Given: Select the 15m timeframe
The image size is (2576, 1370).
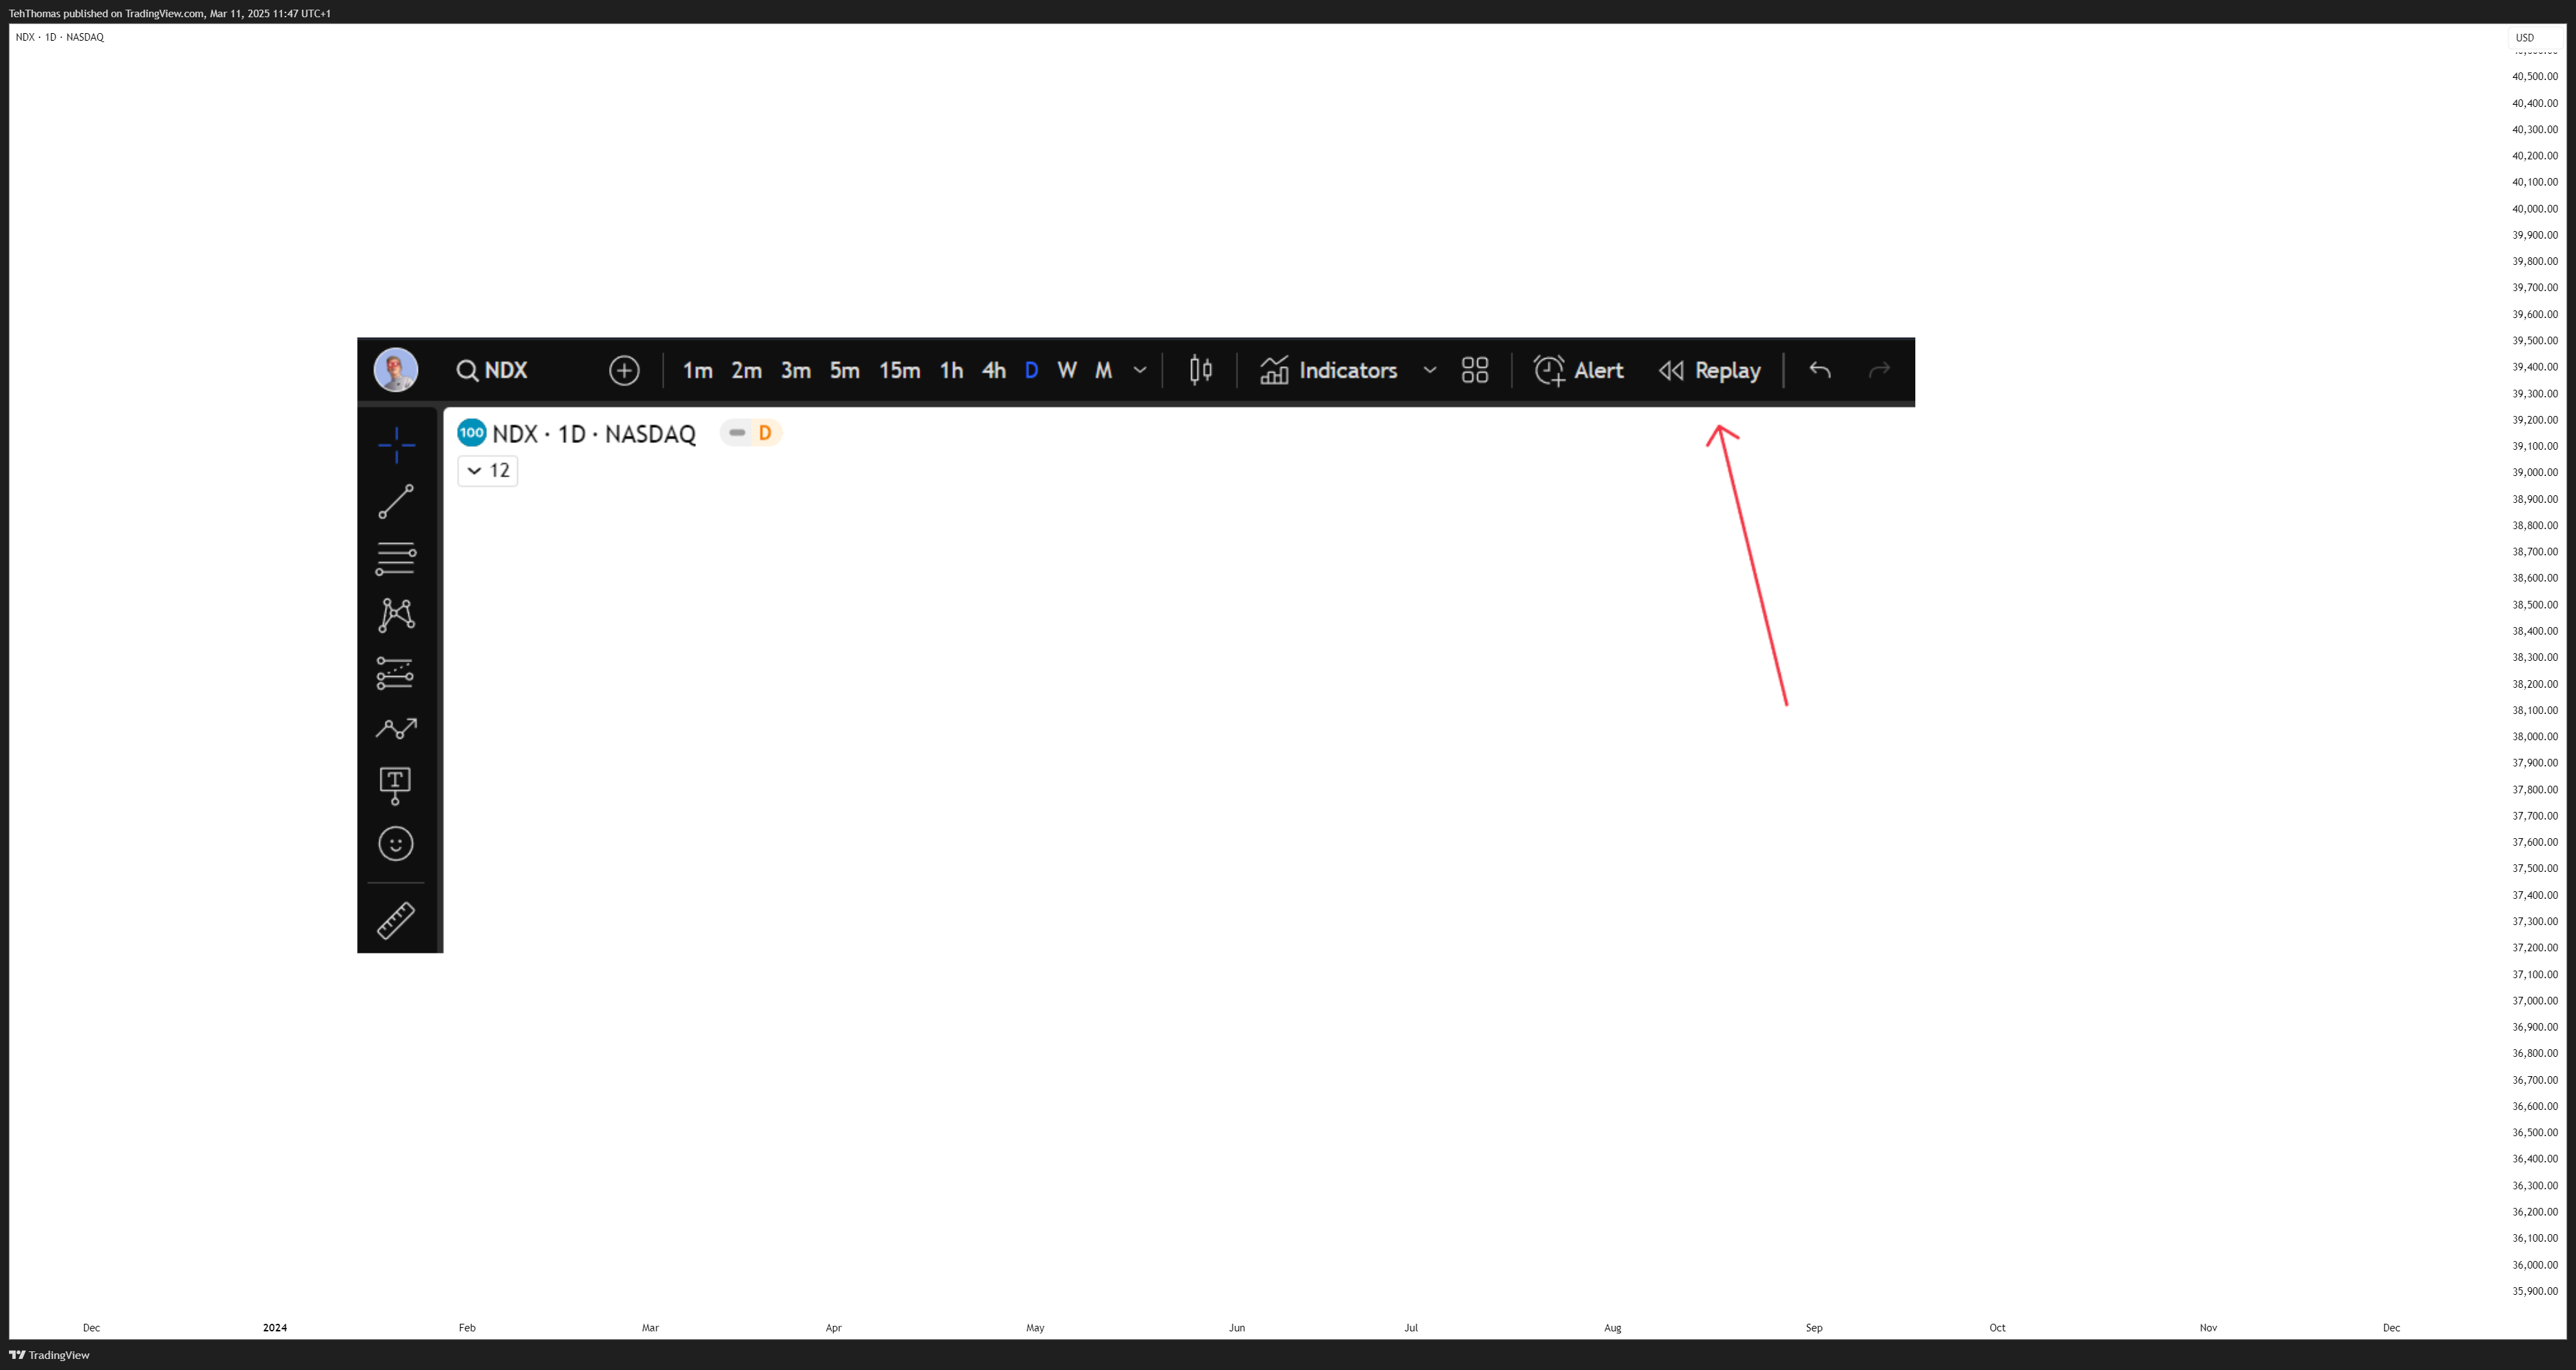Looking at the screenshot, I should tap(899, 371).
